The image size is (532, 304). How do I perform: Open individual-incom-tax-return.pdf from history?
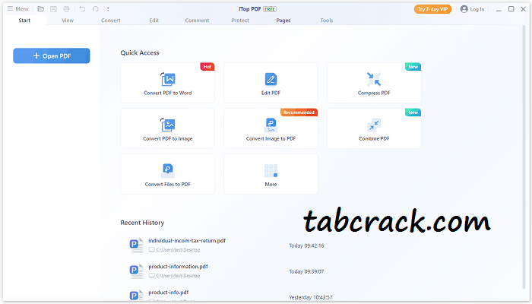187,241
